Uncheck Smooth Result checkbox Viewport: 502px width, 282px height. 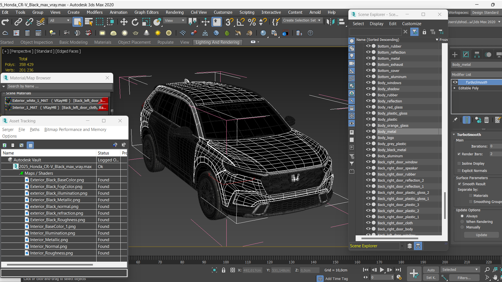(459, 184)
